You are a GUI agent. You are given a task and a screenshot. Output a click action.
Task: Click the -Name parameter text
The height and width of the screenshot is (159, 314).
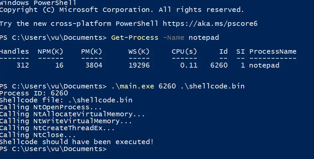(x=174, y=37)
